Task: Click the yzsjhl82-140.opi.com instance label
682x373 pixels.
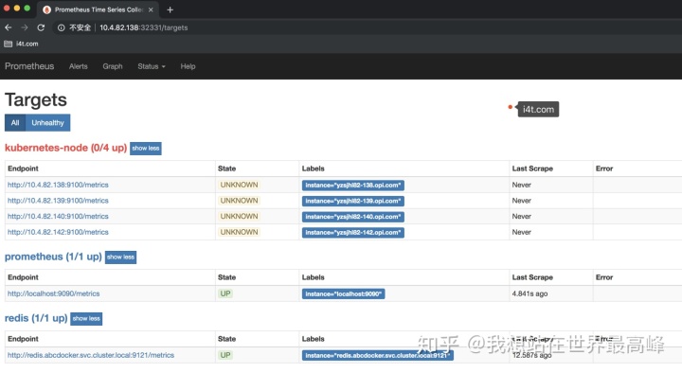Action: coord(353,217)
